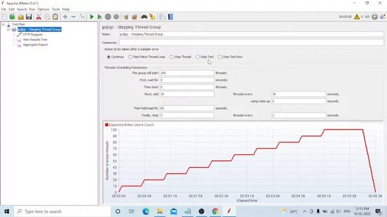This screenshot has height=217, width=387.
Task: Select the Test Plan root node
Action: pos(19,24)
